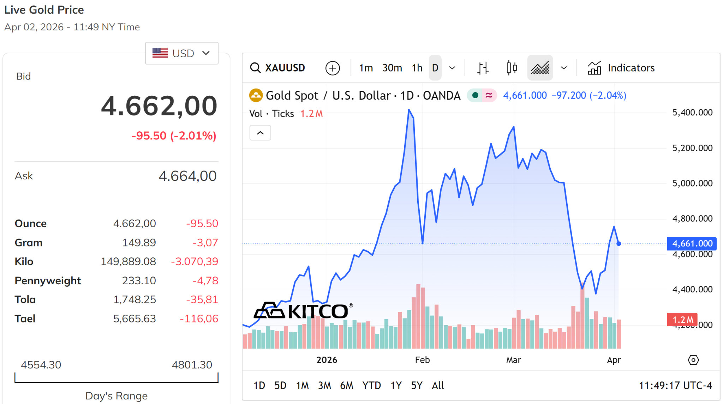This screenshot has width=723, height=404.
Task: Select the candlestick chart style icon
Action: [512, 68]
